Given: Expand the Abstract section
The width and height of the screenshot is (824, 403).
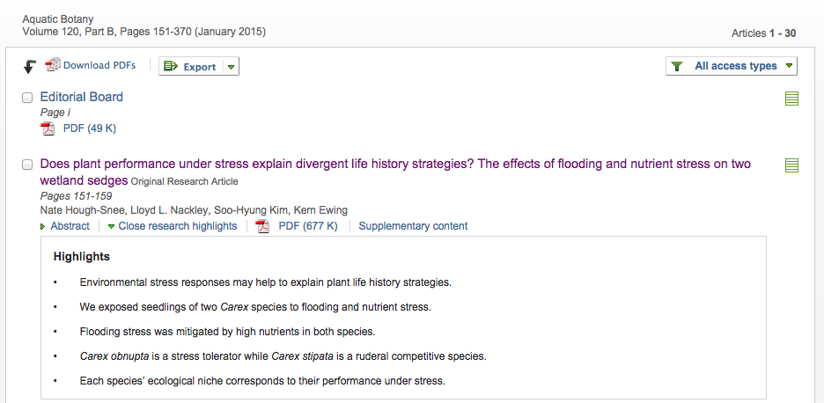Looking at the screenshot, I should (65, 226).
